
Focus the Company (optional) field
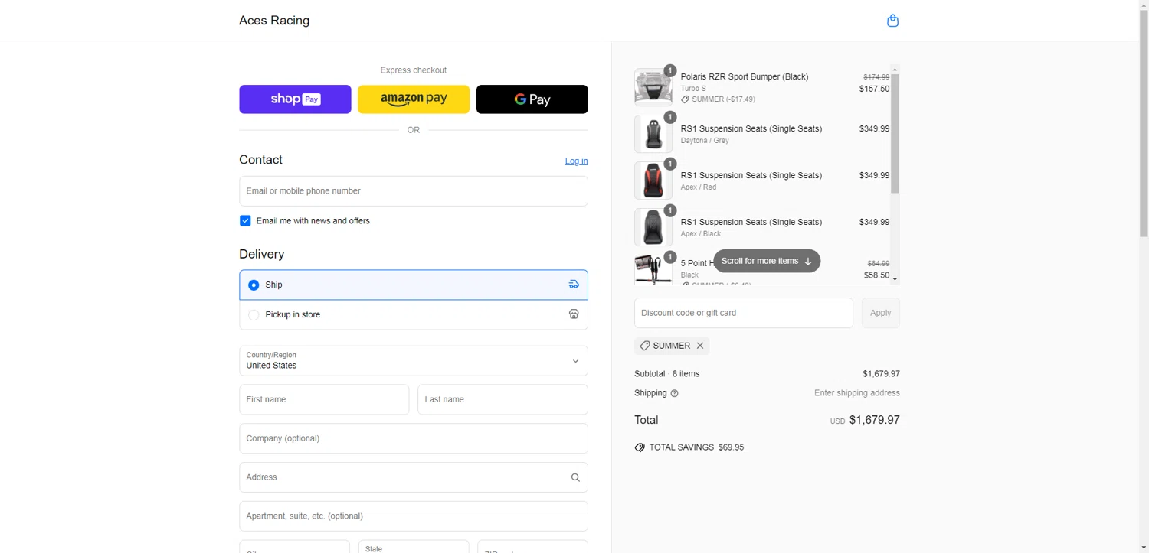coord(414,438)
